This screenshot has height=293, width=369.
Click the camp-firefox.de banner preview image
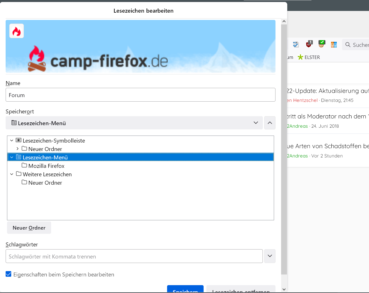point(140,46)
